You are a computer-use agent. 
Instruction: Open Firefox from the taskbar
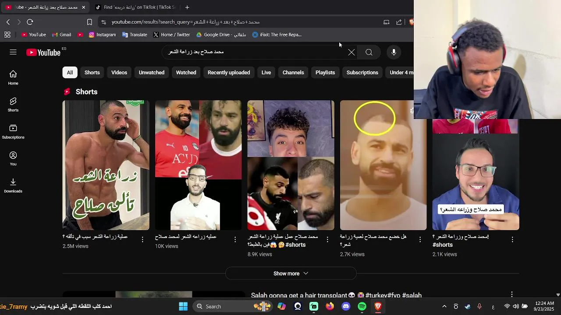pyautogui.click(x=330, y=306)
